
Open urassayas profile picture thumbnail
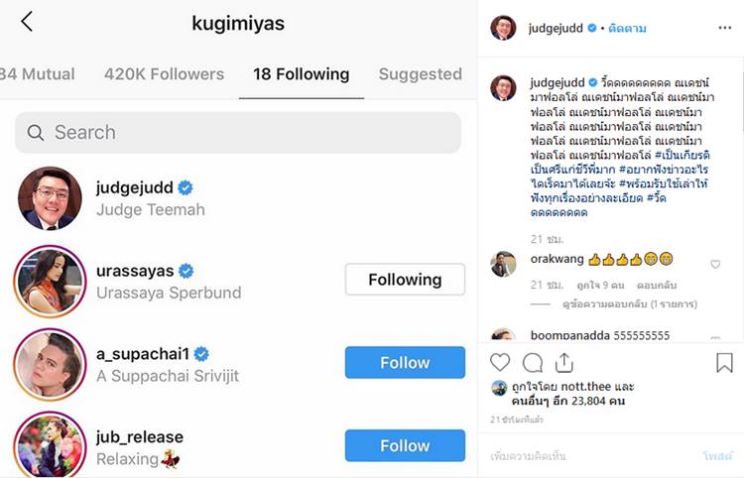[49, 281]
